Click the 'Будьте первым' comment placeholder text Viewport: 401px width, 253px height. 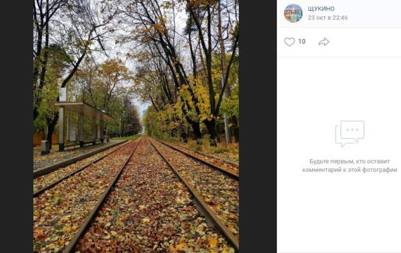(x=350, y=166)
